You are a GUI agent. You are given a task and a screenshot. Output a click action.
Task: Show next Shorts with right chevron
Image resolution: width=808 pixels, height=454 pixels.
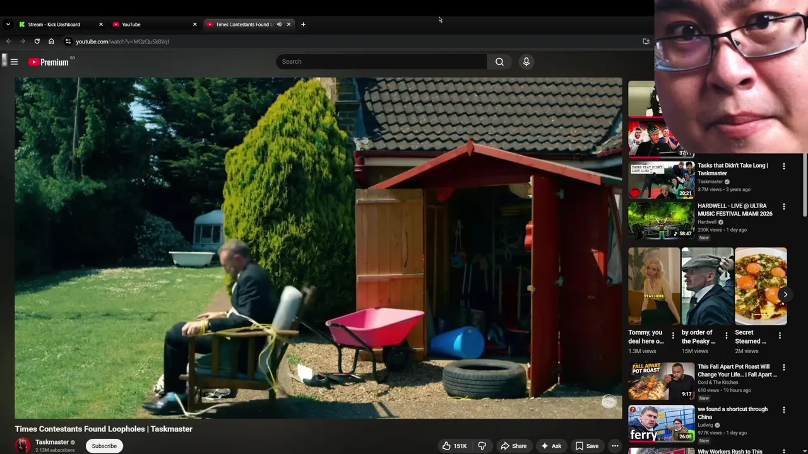point(785,294)
